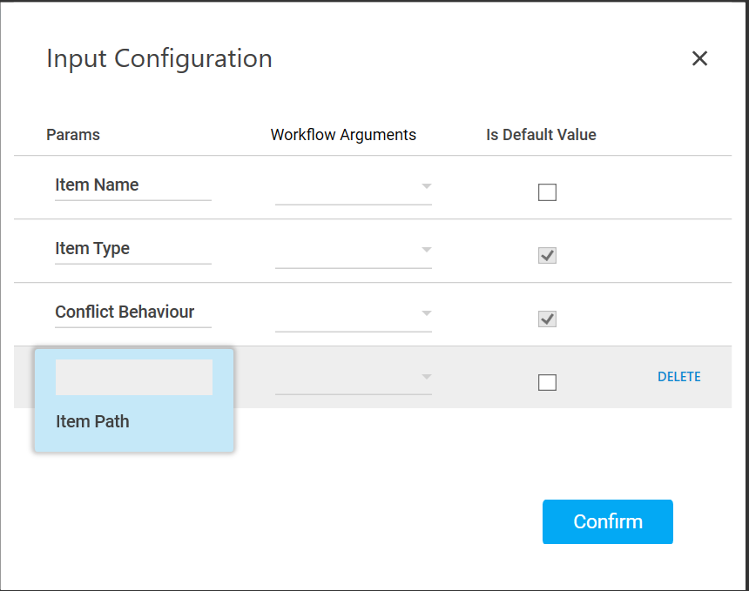Viewport: 749px width, 591px height.
Task: Toggle the Item Type default value checkbox
Action: click(x=547, y=256)
